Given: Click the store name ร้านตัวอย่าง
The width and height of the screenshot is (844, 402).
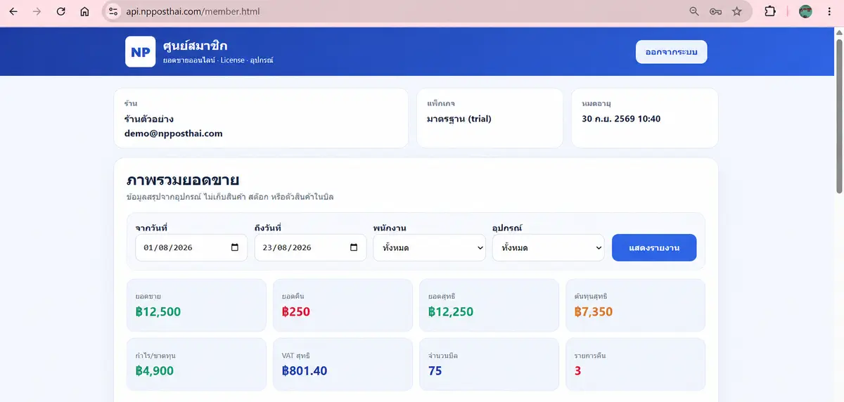Looking at the screenshot, I should click(149, 119).
